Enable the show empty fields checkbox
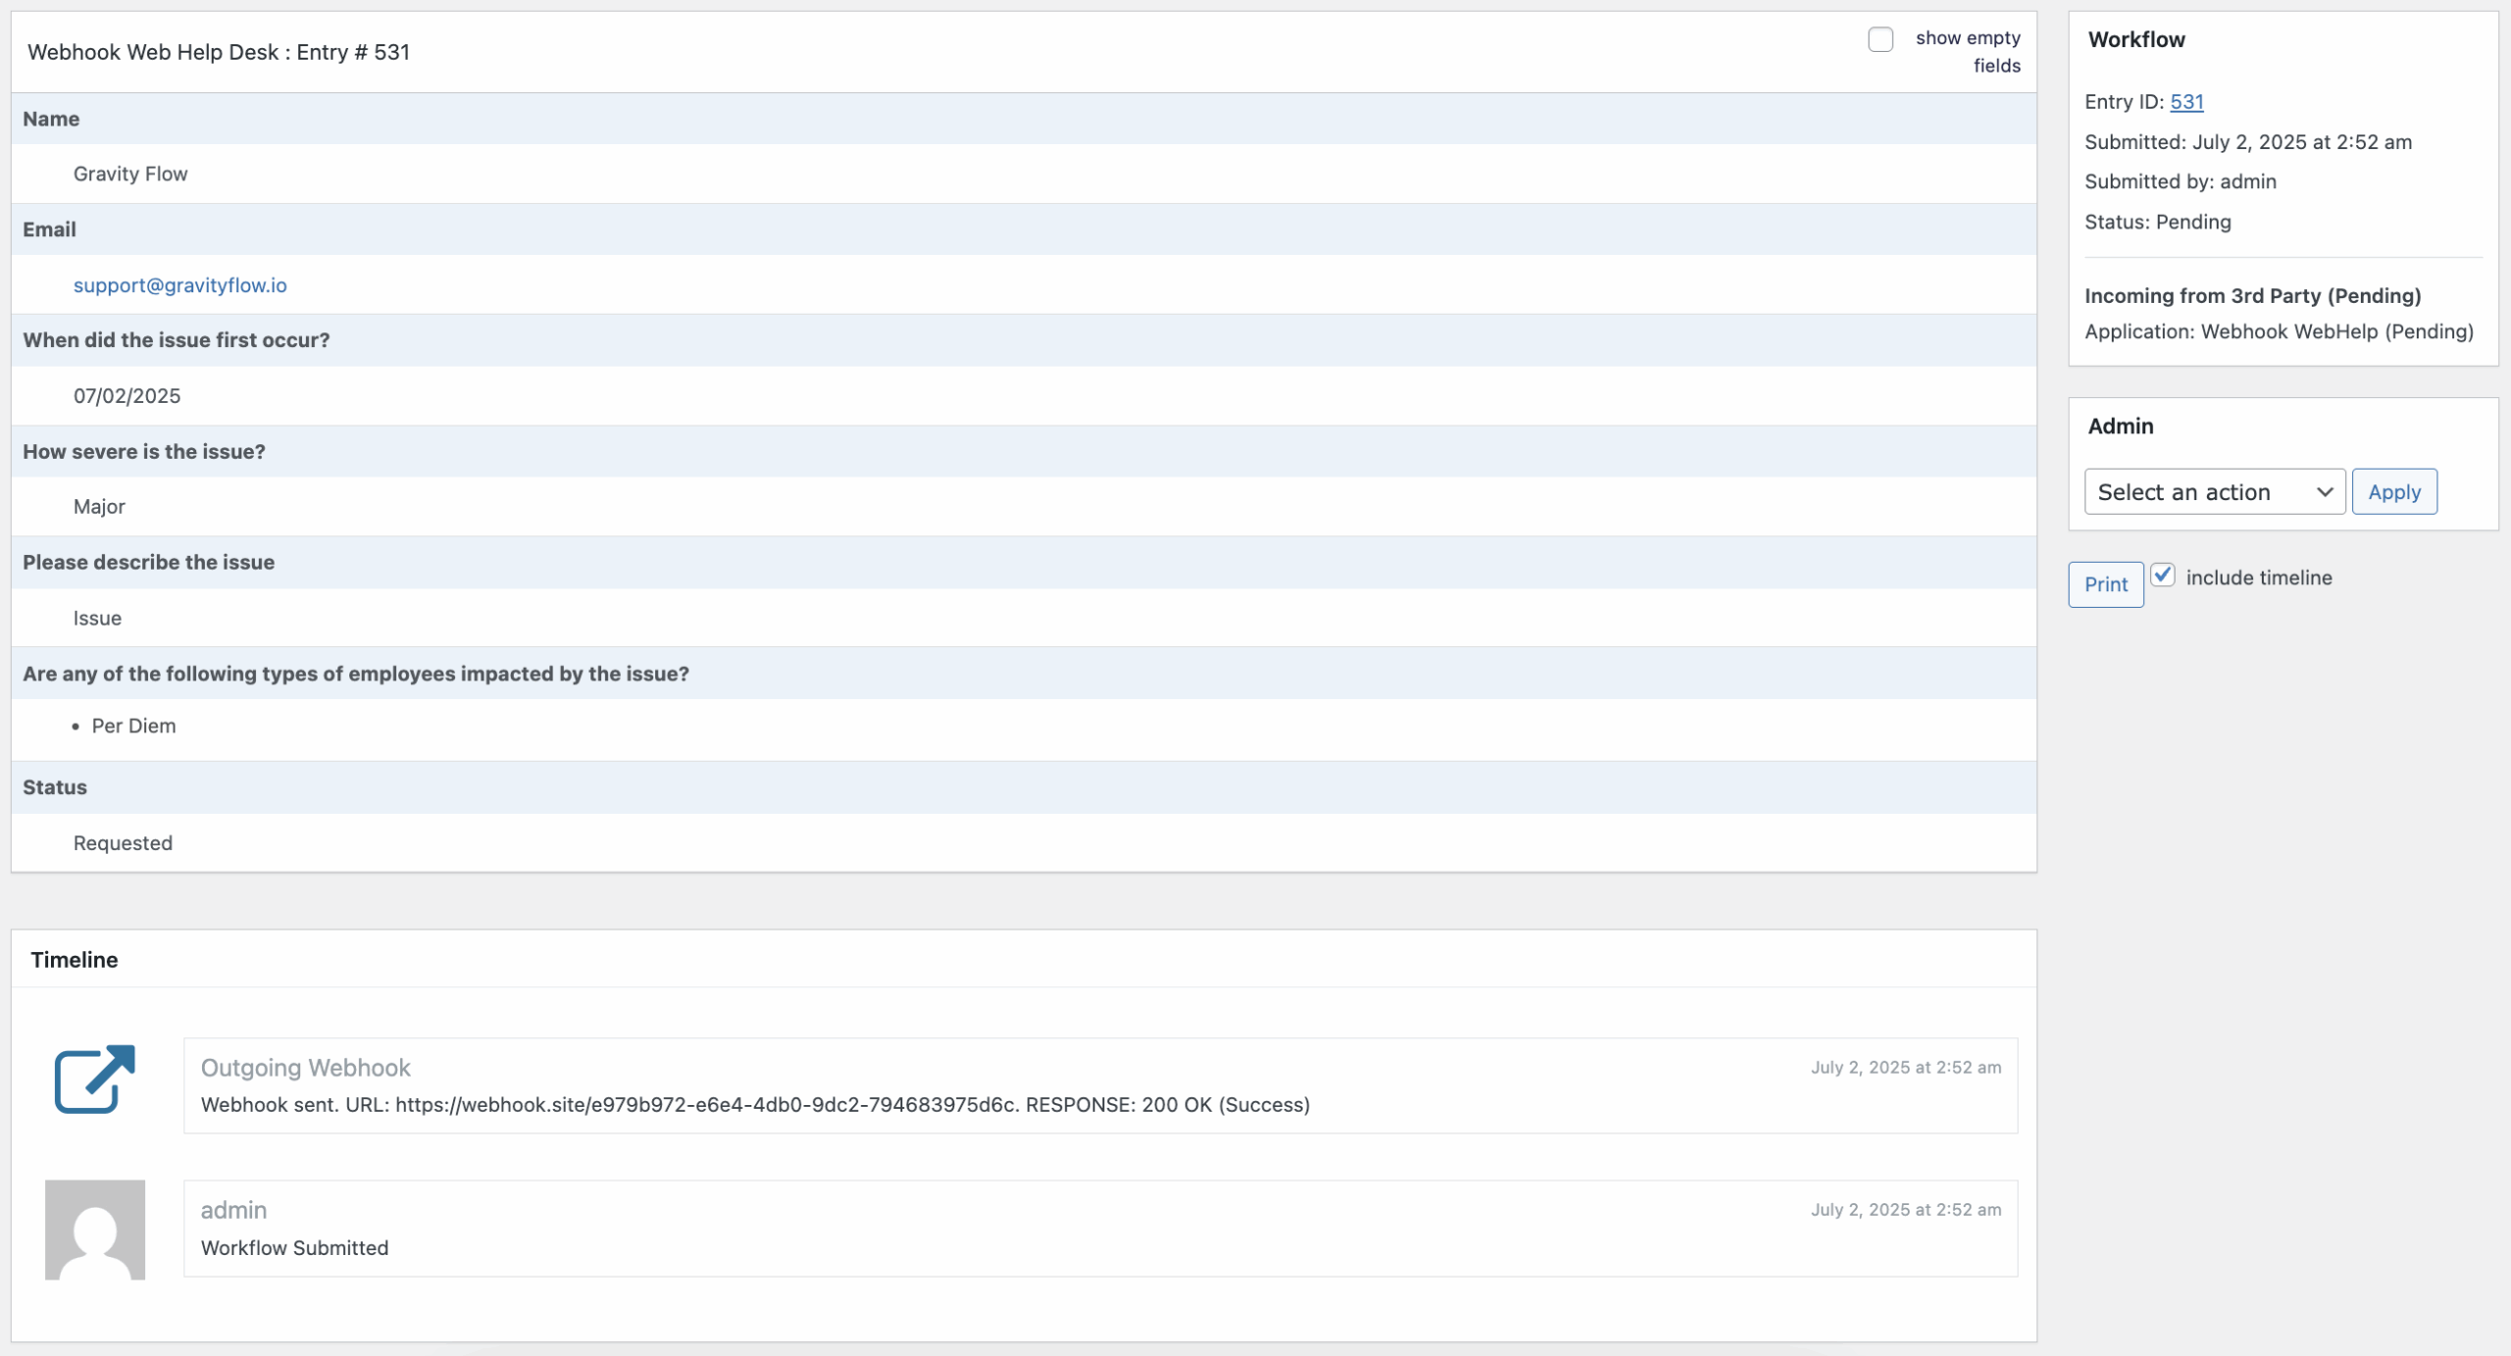The image size is (2511, 1356). [1880, 39]
